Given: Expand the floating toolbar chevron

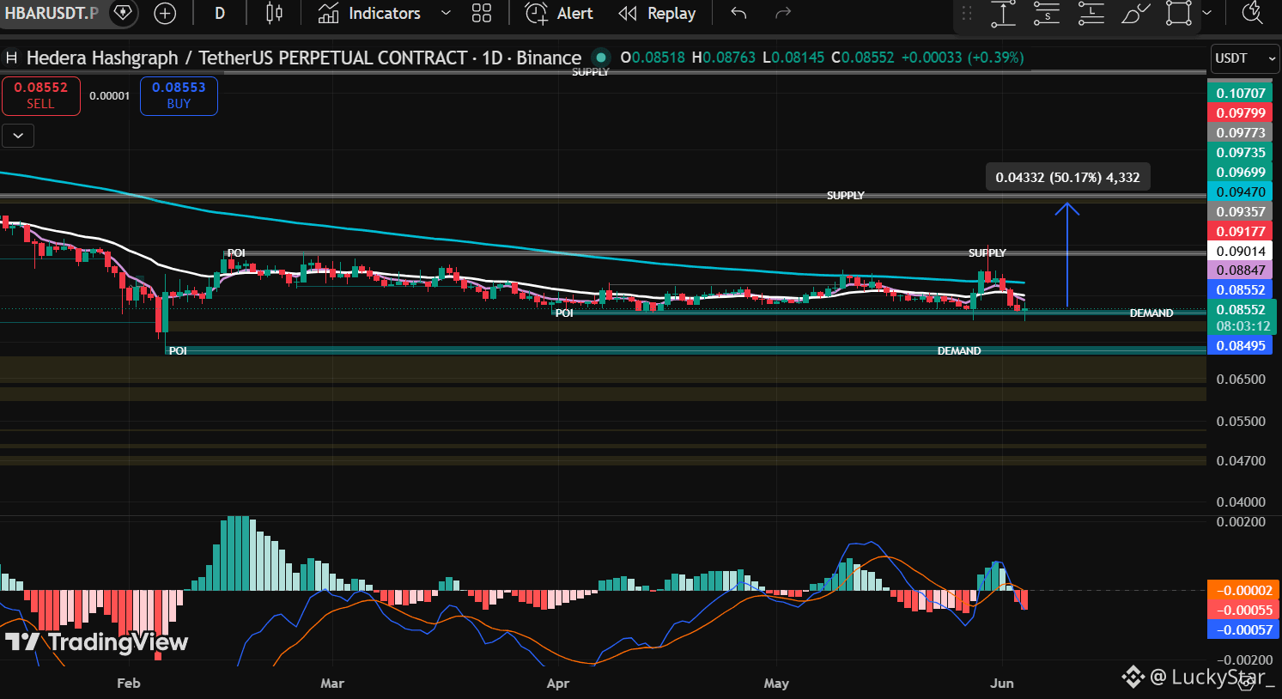Looking at the screenshot, I should pos(1206,14).
